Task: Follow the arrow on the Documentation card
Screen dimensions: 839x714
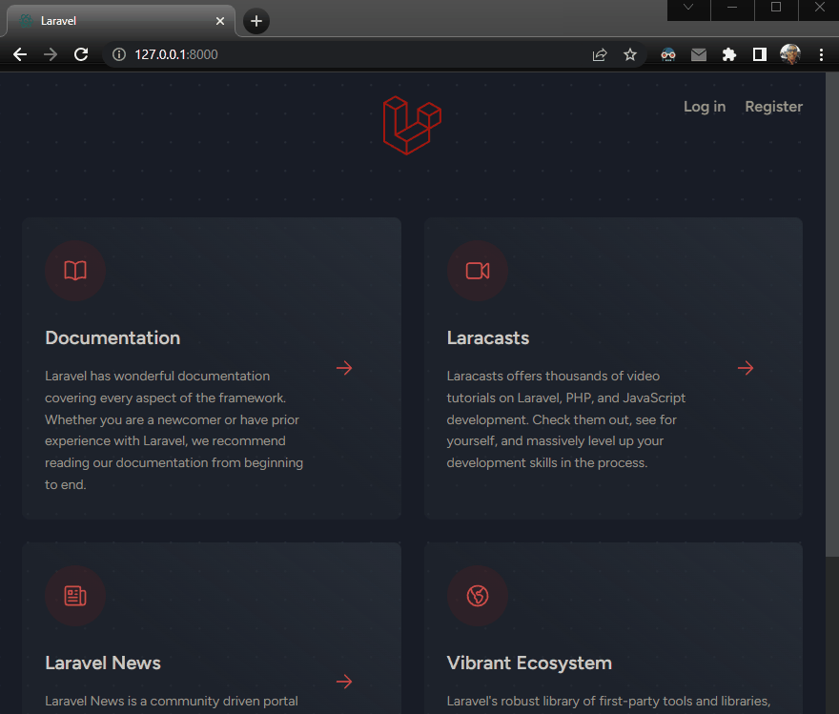Action: click(344, 368)
